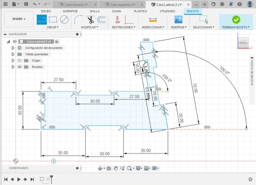The width and height of the screenshot is (256, 185).
Task: Click the Look At icon
Action: click(x=109, y=168)
